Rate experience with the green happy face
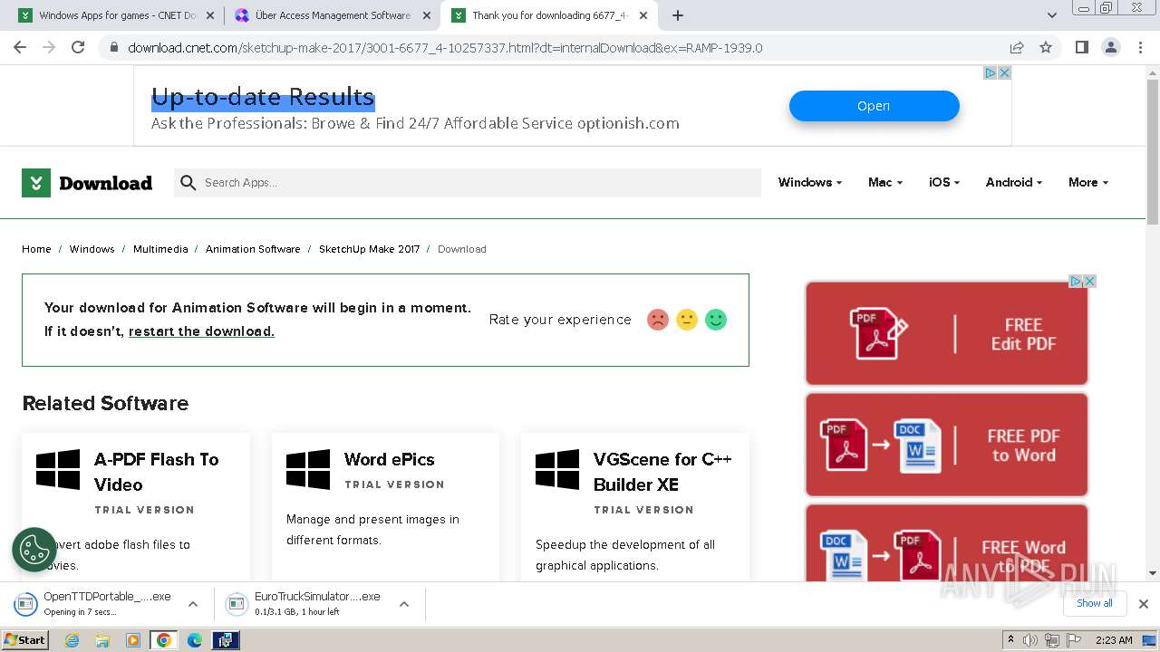Image resolution: width=1160 pixels, height=652 pixels. tap(716, 320)
